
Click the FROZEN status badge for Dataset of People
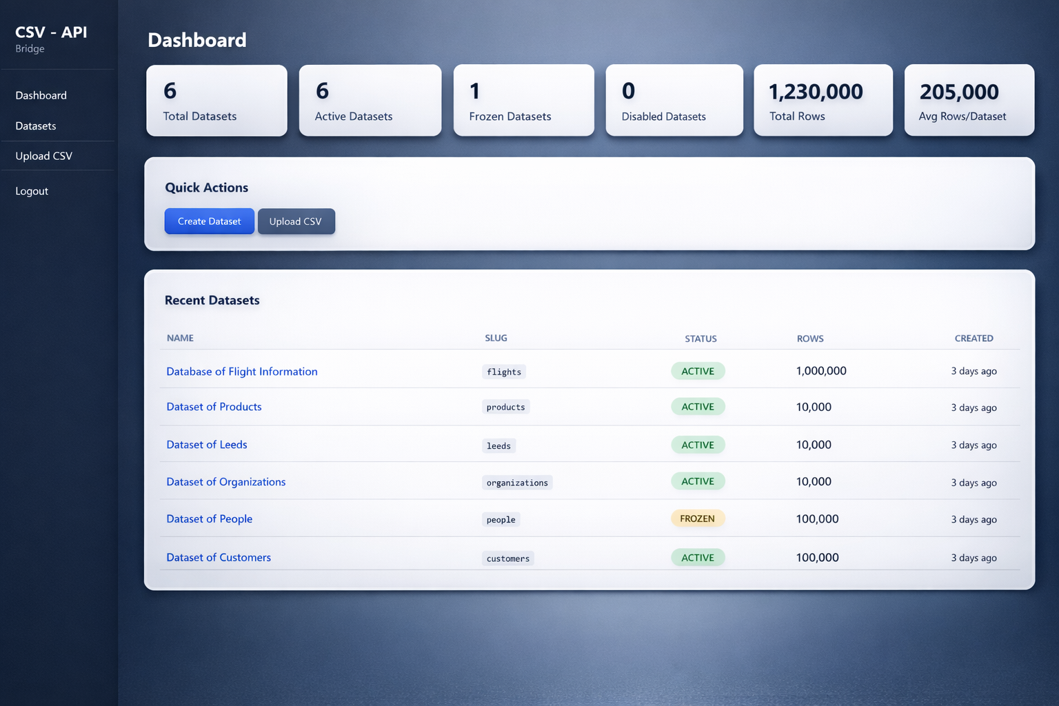click(x=698, y=518)
